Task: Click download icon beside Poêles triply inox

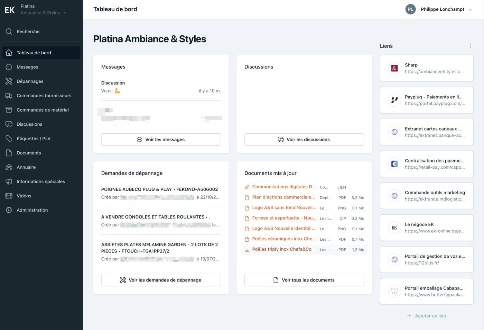Action: pos(247,250)
